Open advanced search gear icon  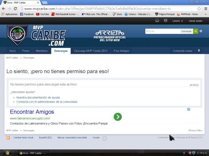click(x=201, y=31)
